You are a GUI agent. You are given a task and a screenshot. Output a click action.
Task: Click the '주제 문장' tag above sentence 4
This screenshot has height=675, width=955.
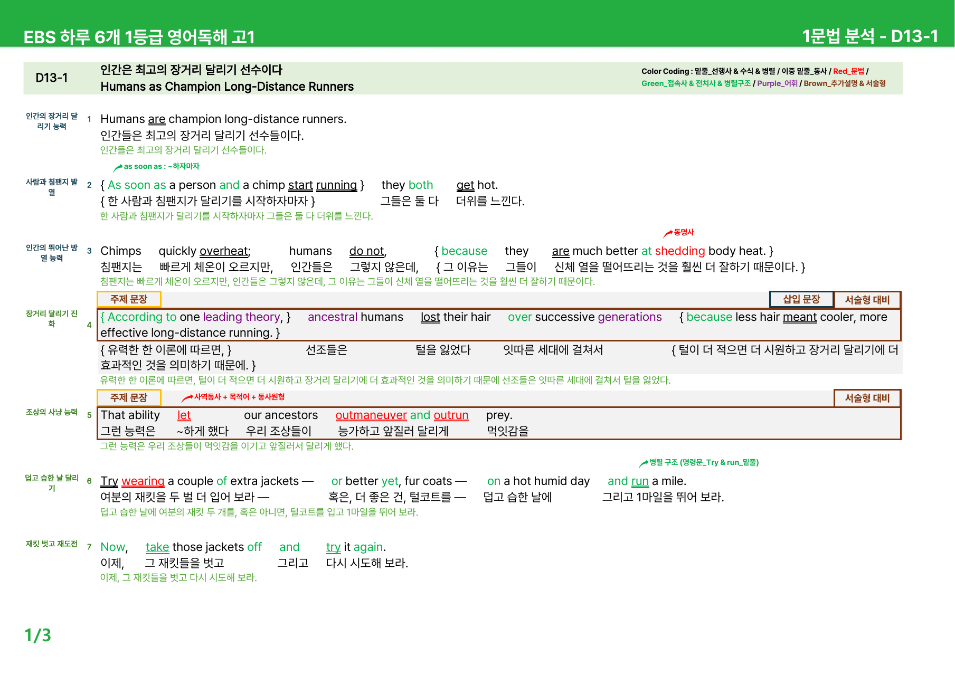tap(129, 299)
